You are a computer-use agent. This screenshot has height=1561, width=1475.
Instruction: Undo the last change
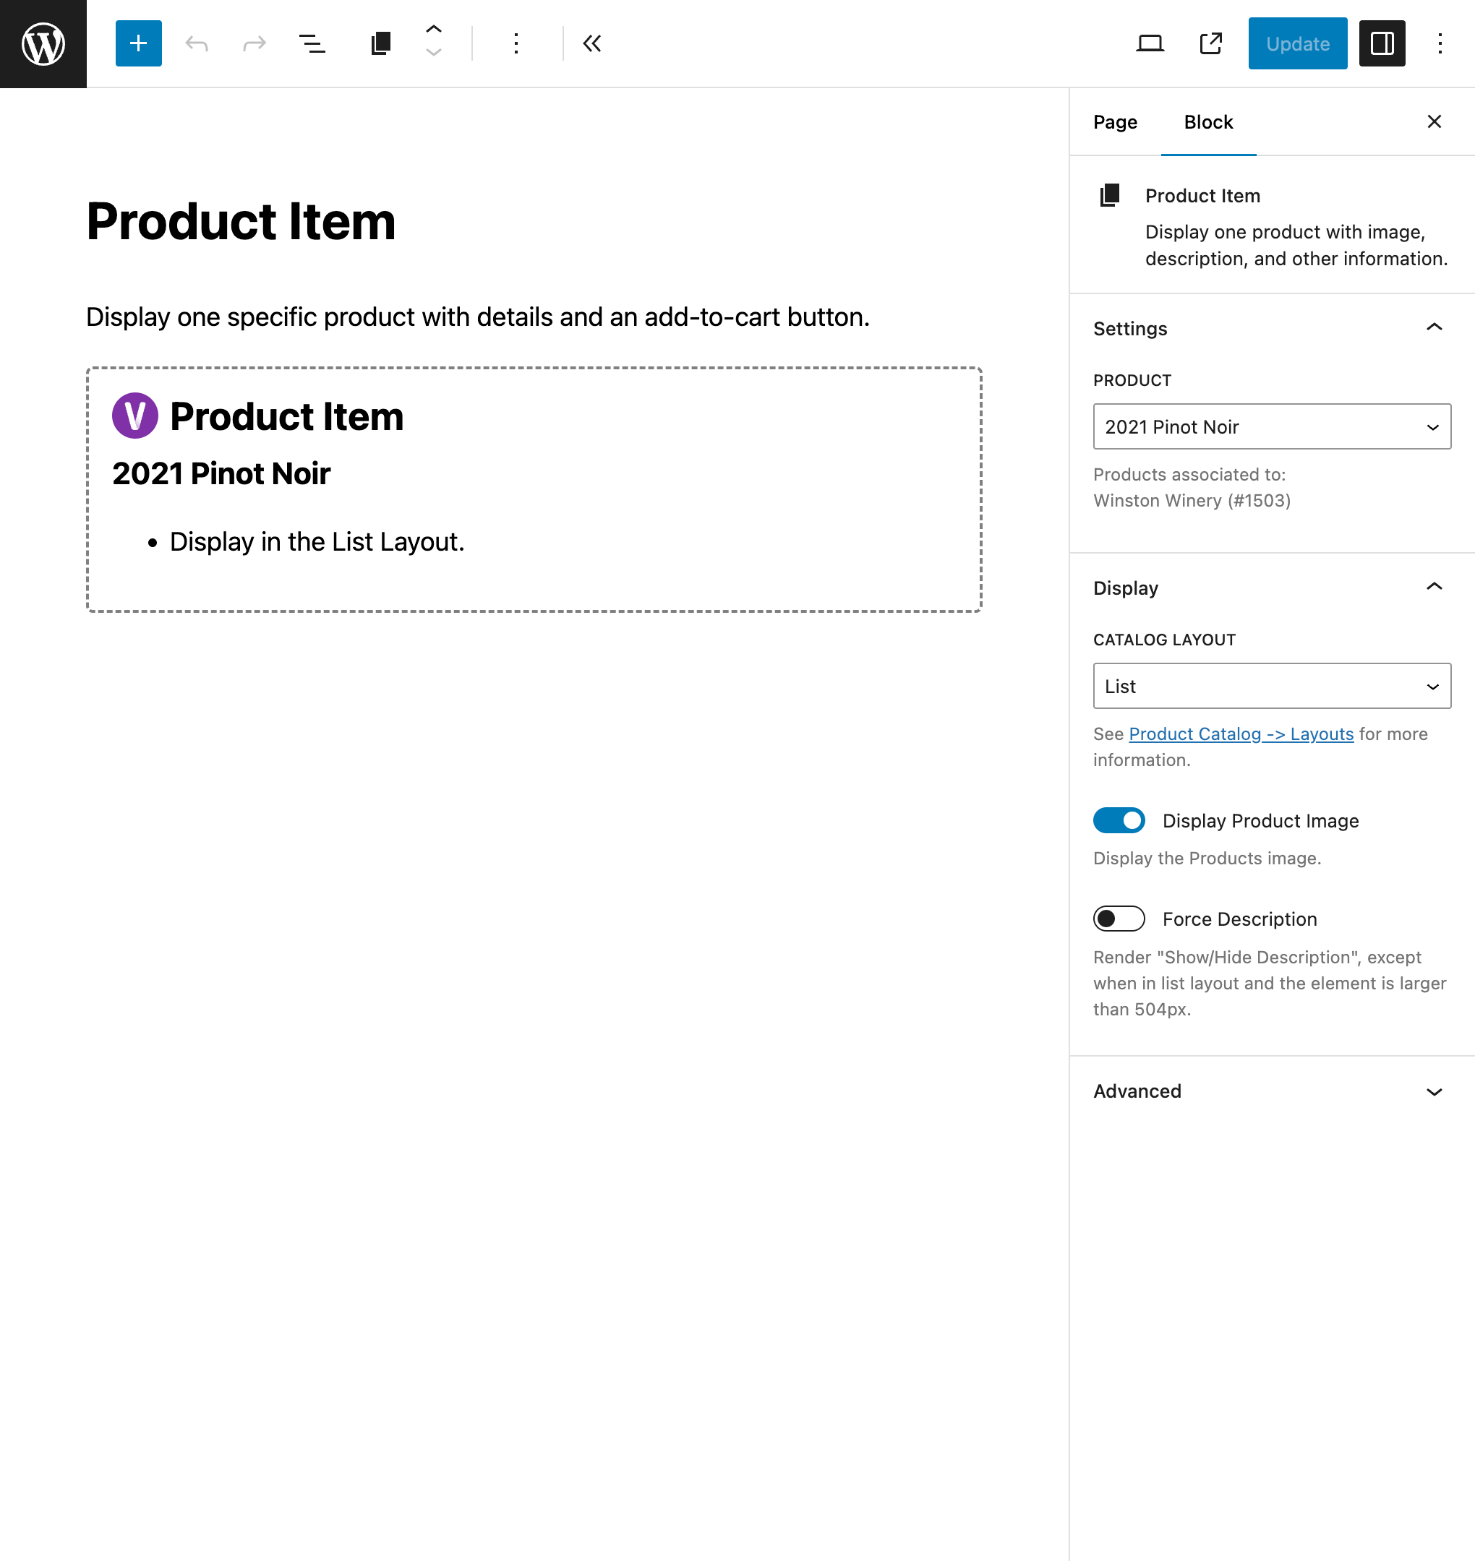[x=197, y=43]
